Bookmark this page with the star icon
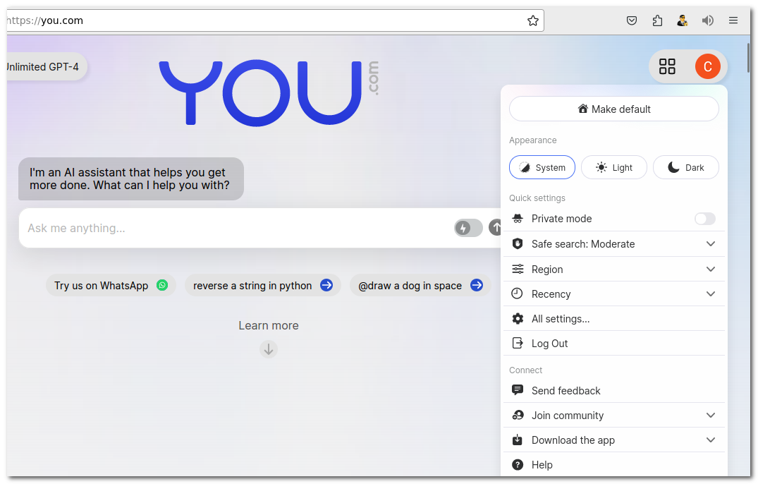 tap(533, 20)
